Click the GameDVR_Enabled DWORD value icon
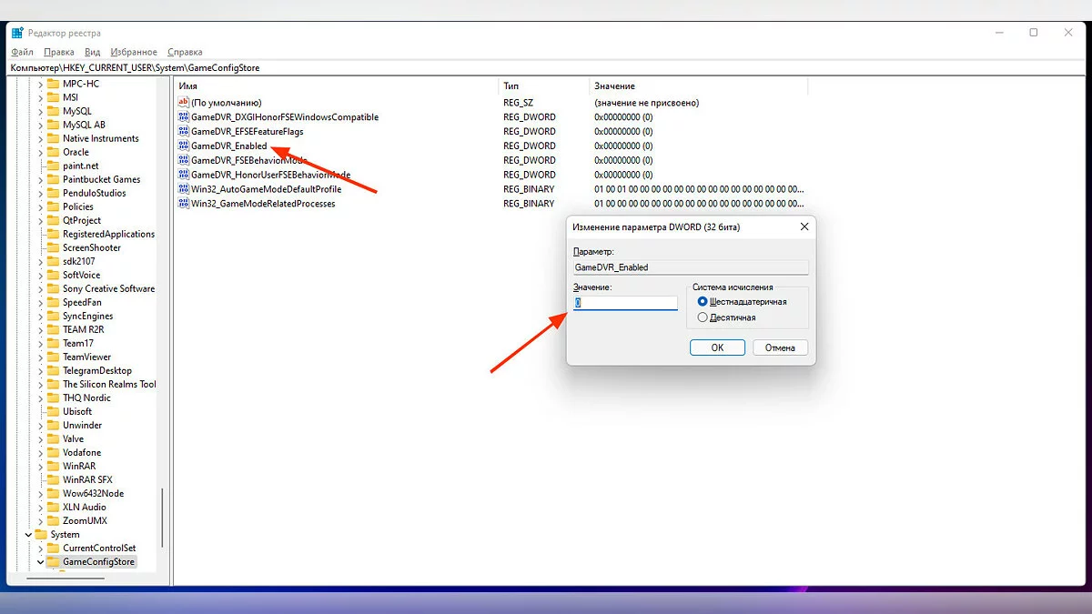This screenshot has width=1092, height=614. [183, 146]
